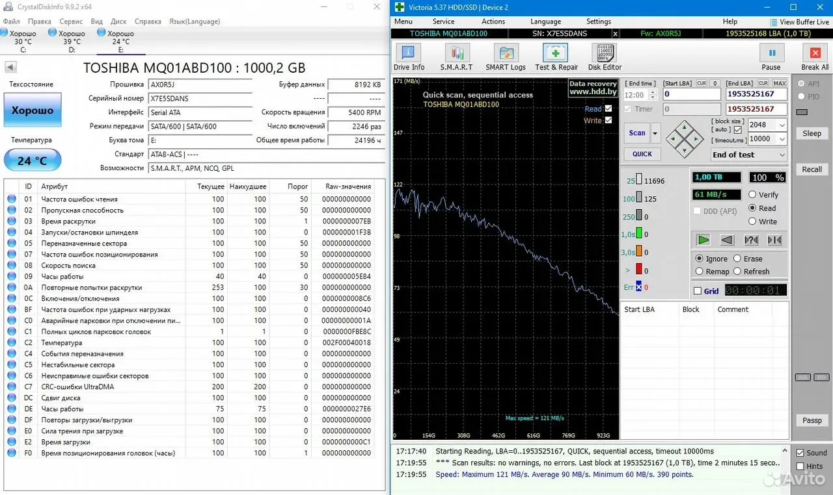The width and height of the screenshot is (833, 495).
Task: Click the white 25 ms block indicator
Action: (639, 181)
